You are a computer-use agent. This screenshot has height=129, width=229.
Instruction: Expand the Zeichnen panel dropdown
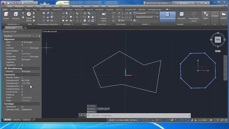click(x=68, y=24)
